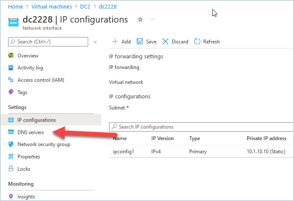The width and height of the screenshot is (294, 201).
Task: Click the Home breadcrumb link
Action: click(15, 6)
